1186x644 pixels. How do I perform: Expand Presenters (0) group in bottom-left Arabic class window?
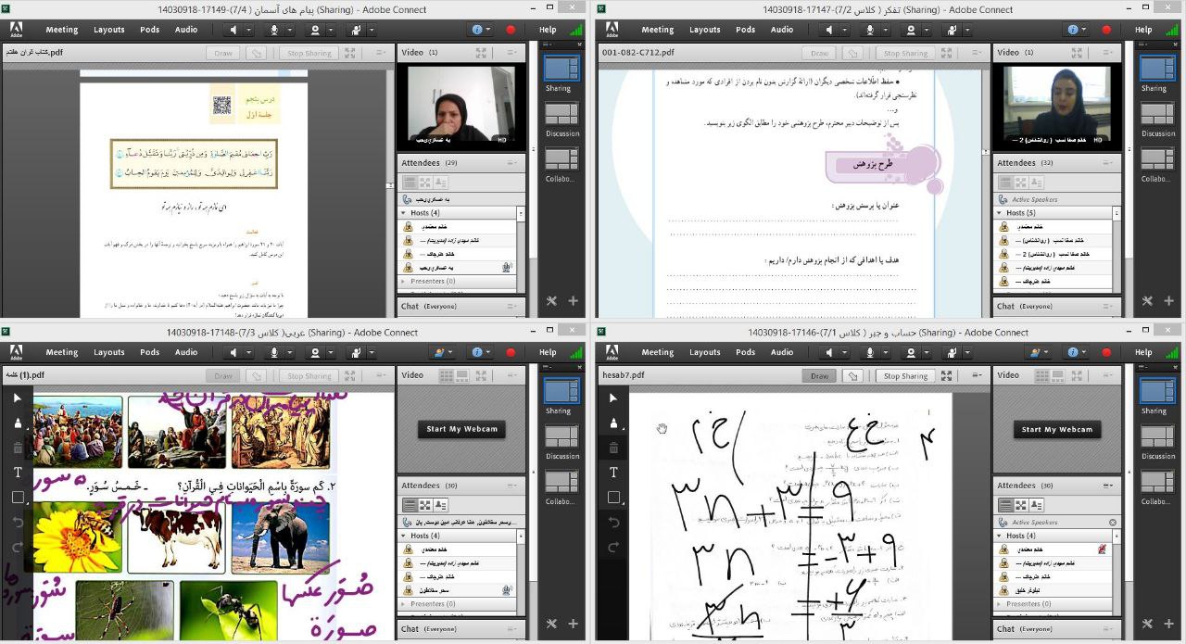[x=404, y=604]
